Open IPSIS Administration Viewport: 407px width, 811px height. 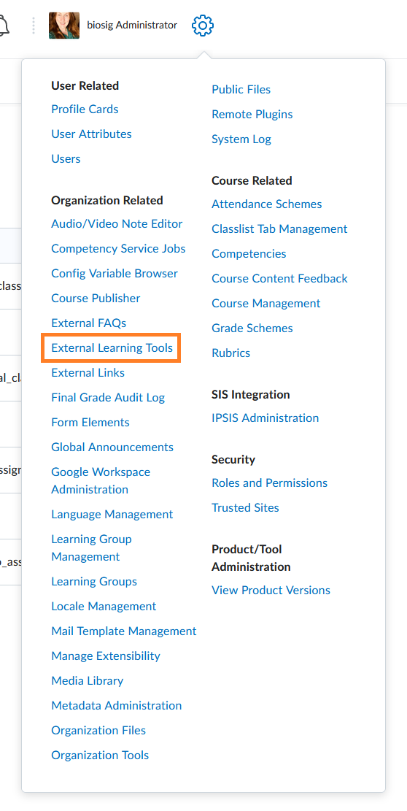pyautogui.click(x=265, y=418)
